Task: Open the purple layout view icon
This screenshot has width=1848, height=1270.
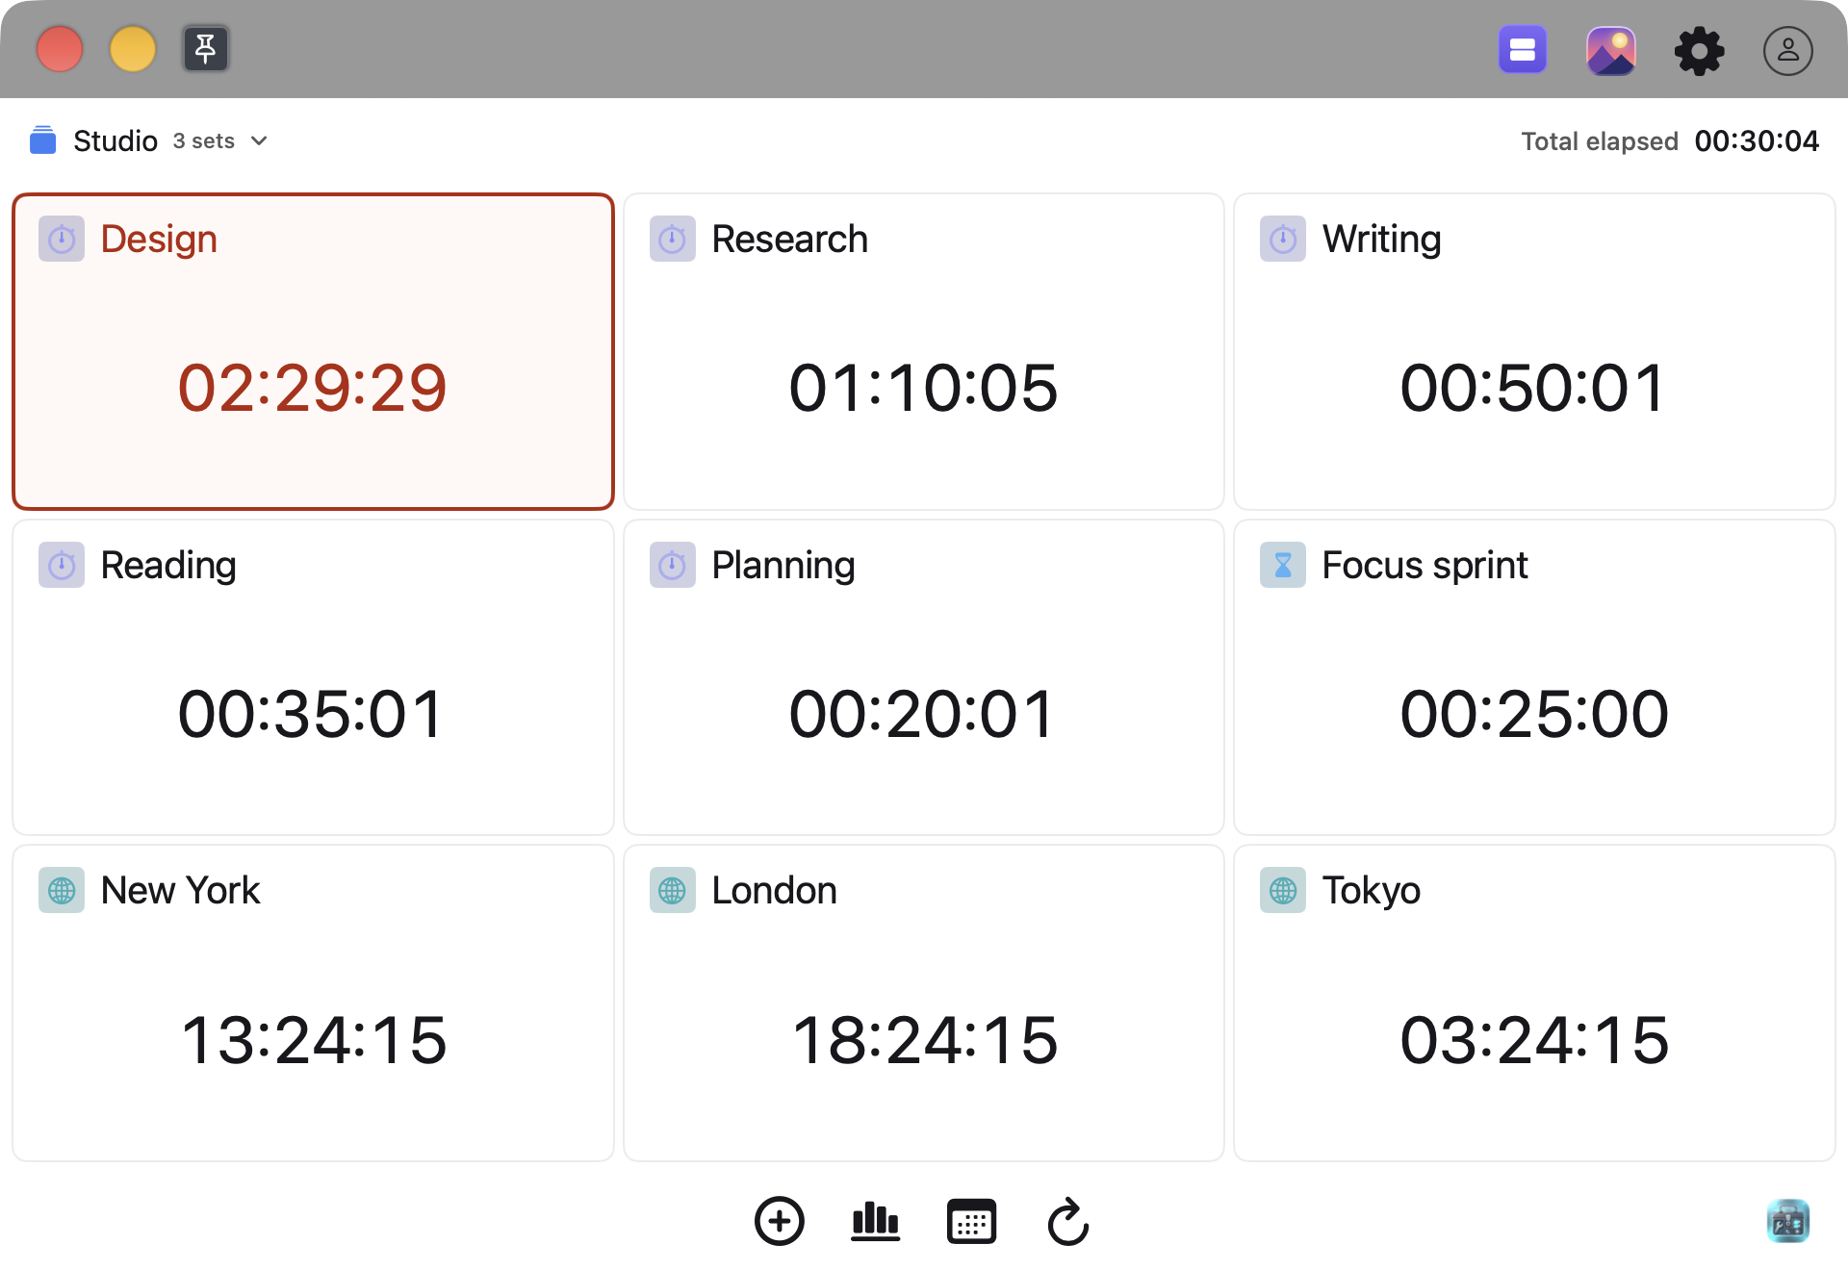Action: pos(1522,50)
